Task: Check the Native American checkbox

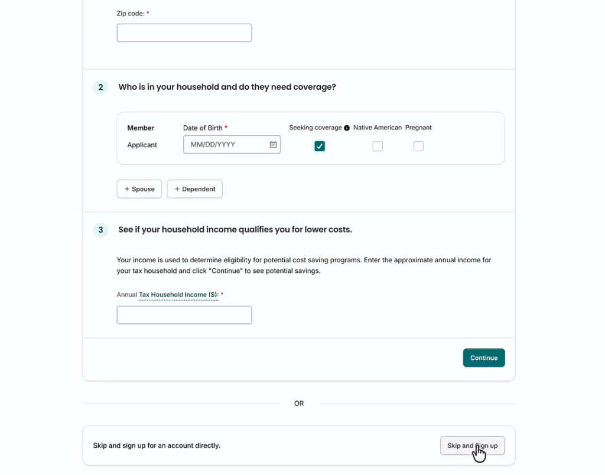Action: point(378,147)
